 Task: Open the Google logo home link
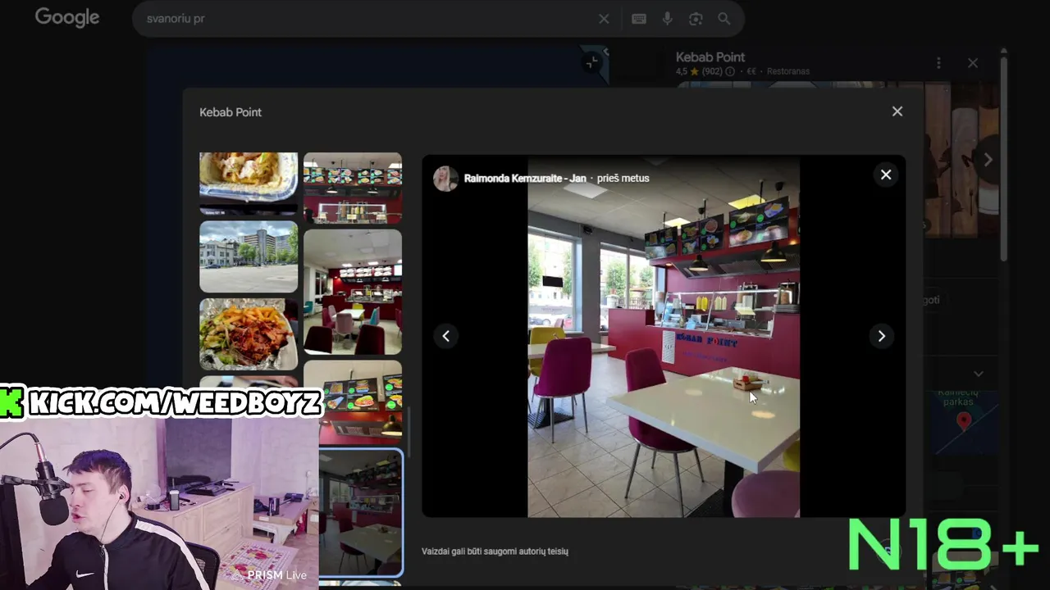(x=67, y=18)
